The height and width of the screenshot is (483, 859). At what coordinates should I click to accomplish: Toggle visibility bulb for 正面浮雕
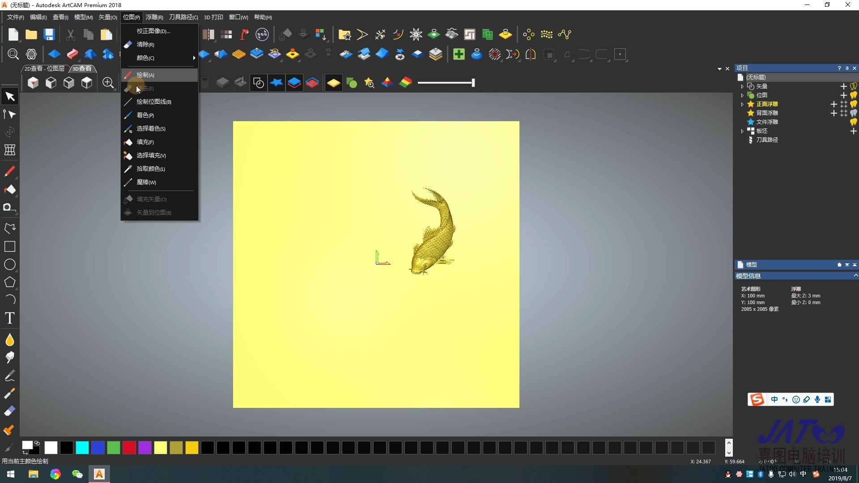(x=854, y=104)
